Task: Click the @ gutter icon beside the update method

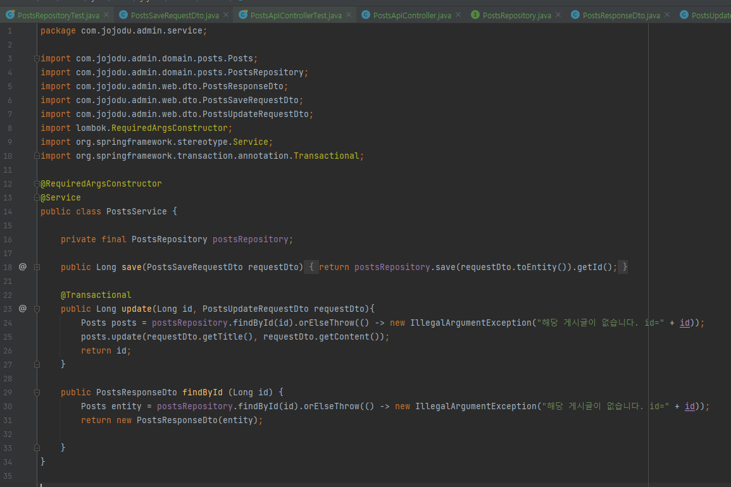Action: (22, 308)
